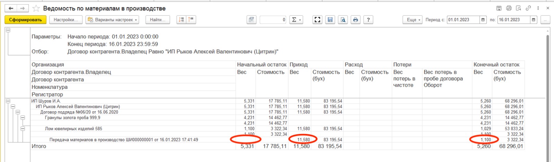The image size is (554, 162).
Task: Click the copy link icon in title bar
Action: (528, 8)
